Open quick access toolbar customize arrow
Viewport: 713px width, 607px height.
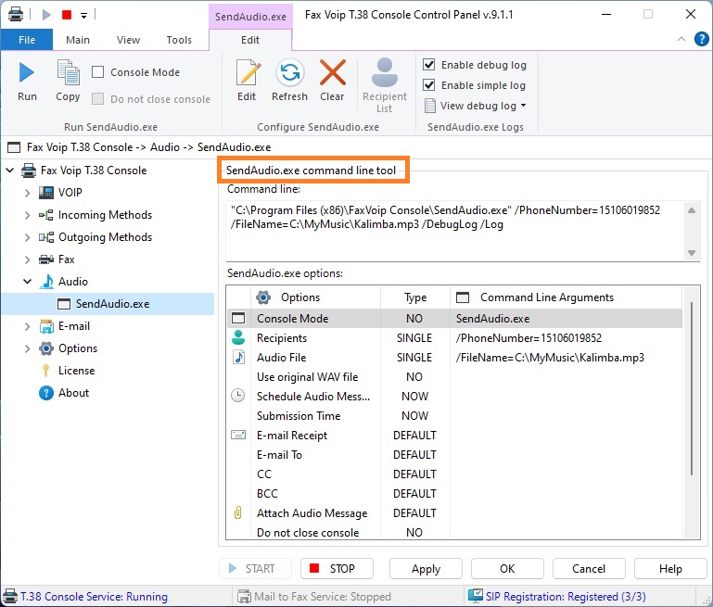83,16
